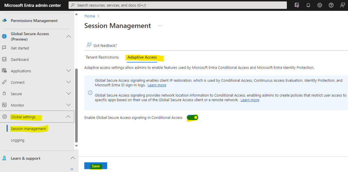The width and height of the screenshot is (348, 172).
Task: Click Learn & support label in sidebar
Action: 25,158
